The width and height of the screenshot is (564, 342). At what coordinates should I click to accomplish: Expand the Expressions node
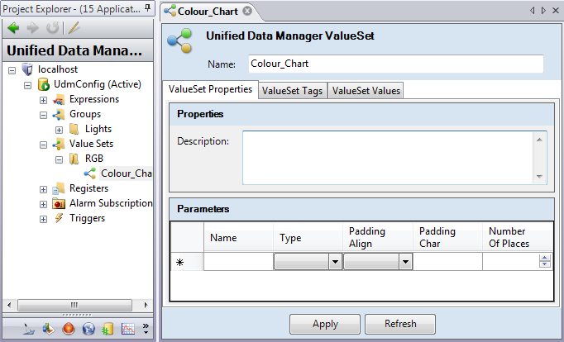pyautogui.click(x=43, y=100)
